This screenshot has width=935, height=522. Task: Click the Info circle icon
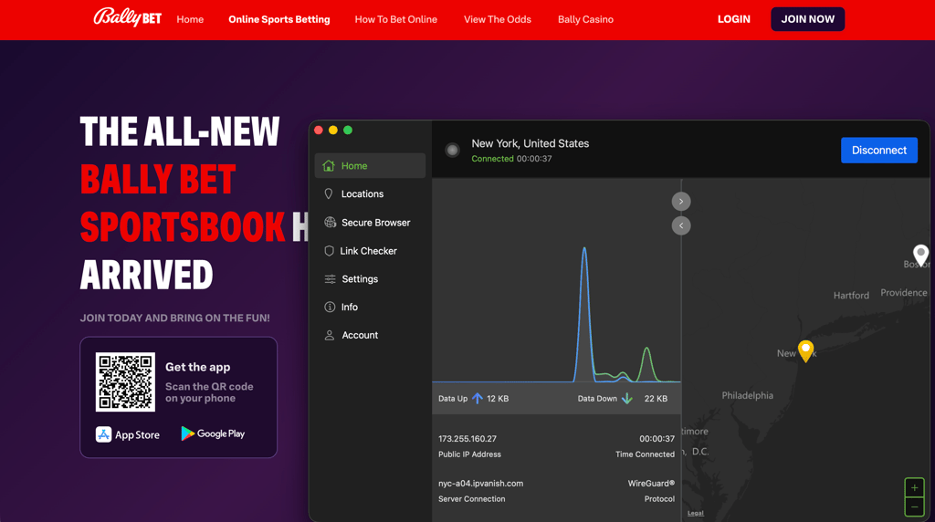point(329,307)
